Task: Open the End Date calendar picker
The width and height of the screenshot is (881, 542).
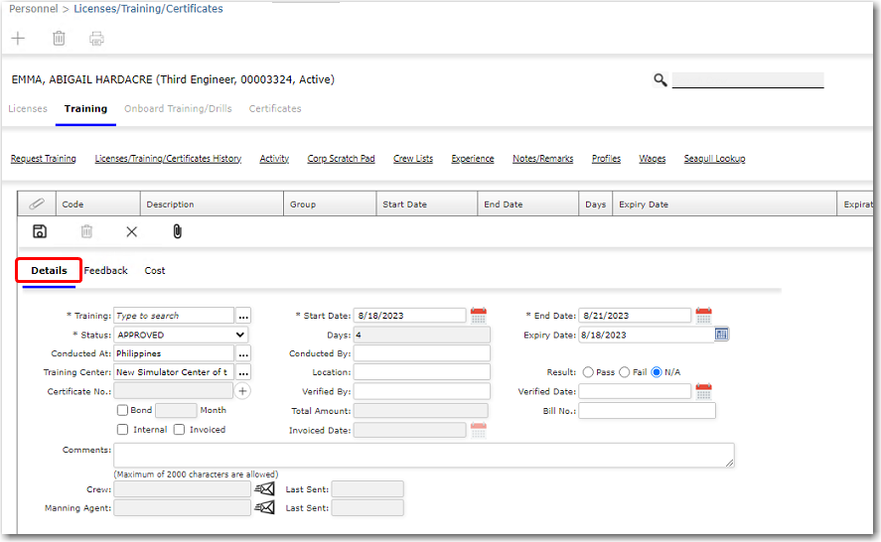Action: click(703, 315)
